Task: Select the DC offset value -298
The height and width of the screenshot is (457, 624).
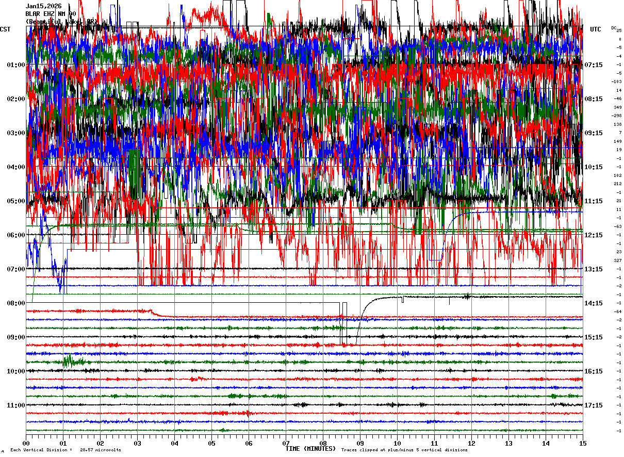Action: 617,116
